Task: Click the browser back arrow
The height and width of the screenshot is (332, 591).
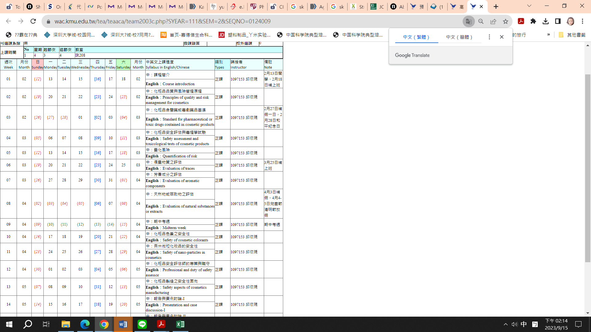Action: (8, 21)
